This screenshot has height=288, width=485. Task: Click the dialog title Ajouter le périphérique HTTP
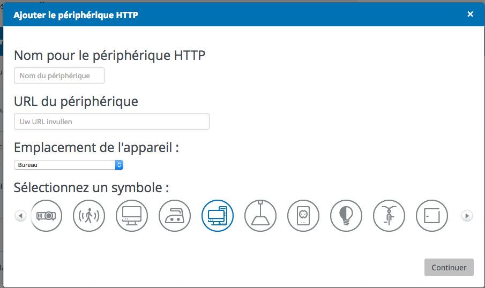[x=76, y=15]
